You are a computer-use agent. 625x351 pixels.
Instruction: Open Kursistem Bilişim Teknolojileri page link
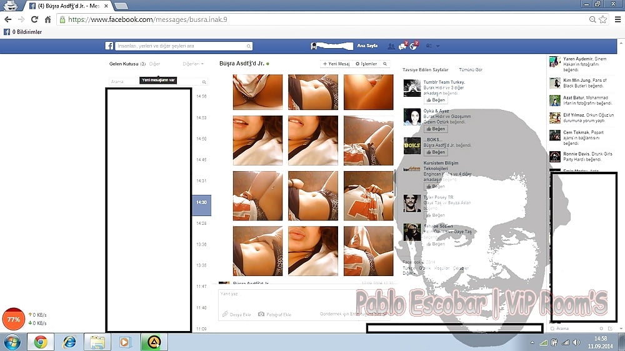pyautogui.click(x=441, y=166)
